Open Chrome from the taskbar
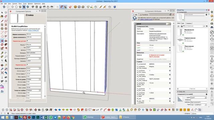214x120 pixels. point(73,117)
